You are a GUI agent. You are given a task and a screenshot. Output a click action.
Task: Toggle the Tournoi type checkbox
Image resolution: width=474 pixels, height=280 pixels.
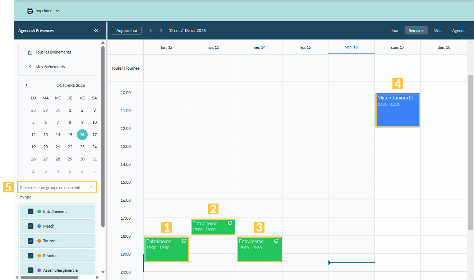point(31,241)
